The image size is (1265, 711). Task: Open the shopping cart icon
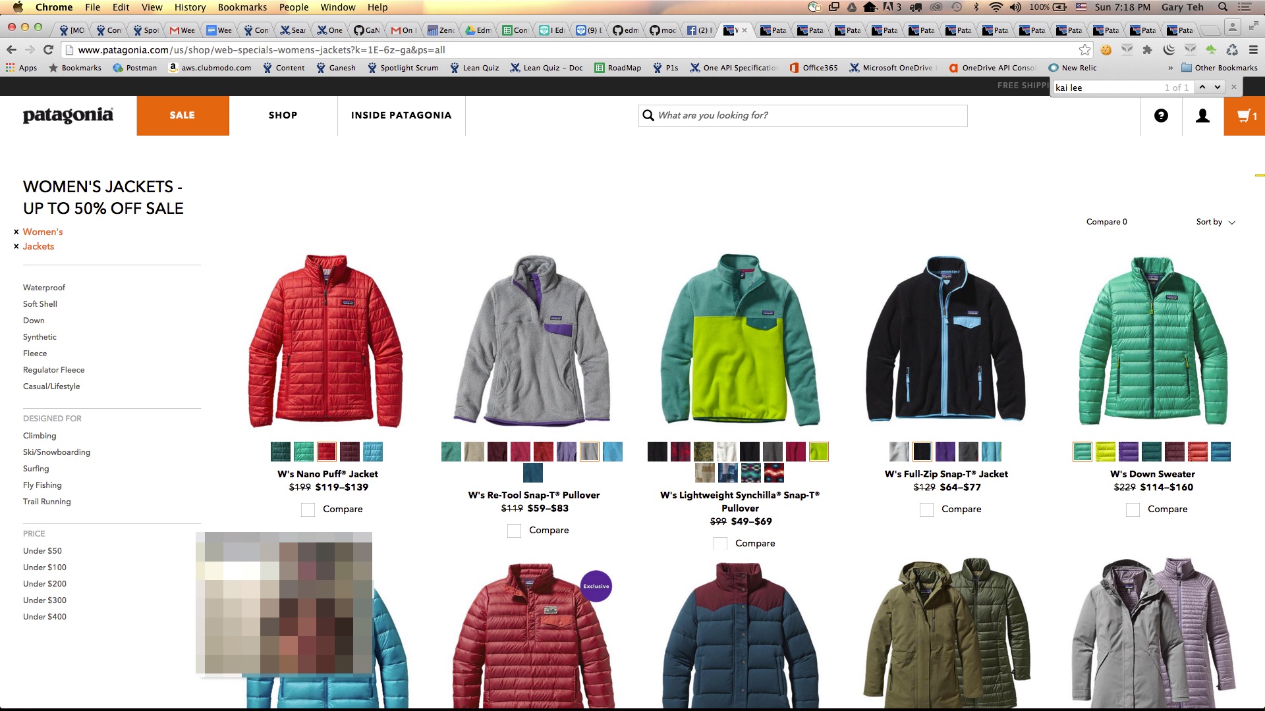1244,116
